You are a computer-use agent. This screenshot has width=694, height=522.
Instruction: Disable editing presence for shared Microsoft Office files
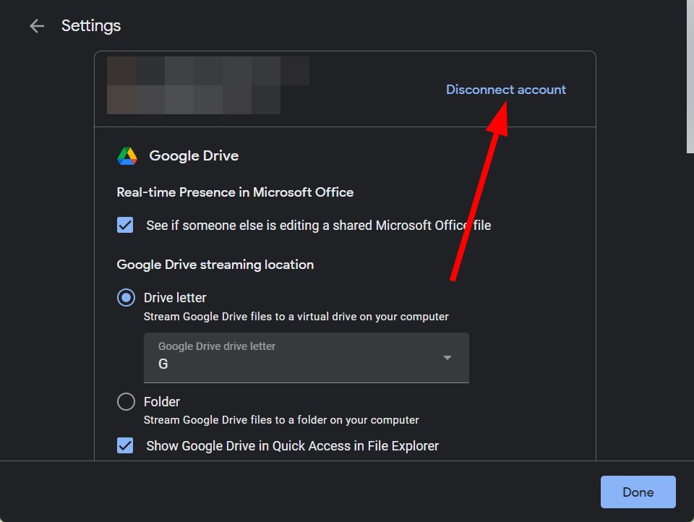pos(124,225)
